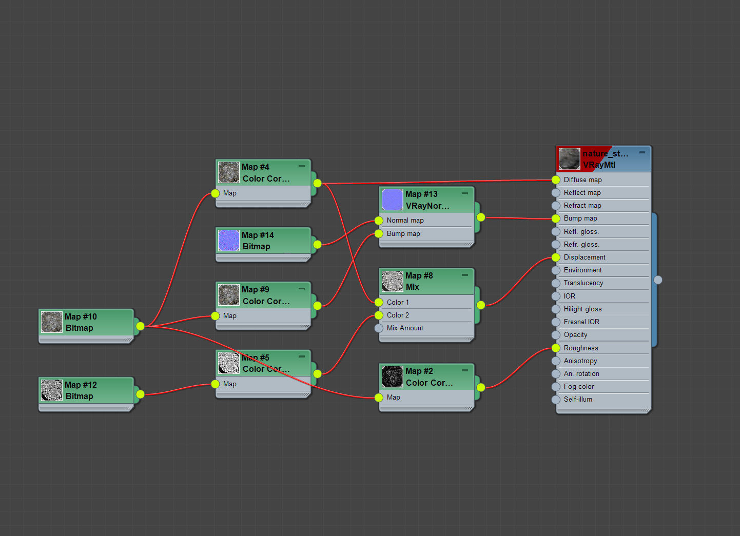740x536 pixels.
Task: Click the Refract map input socket
Action: pyautogui.click(x=556, y=206)
